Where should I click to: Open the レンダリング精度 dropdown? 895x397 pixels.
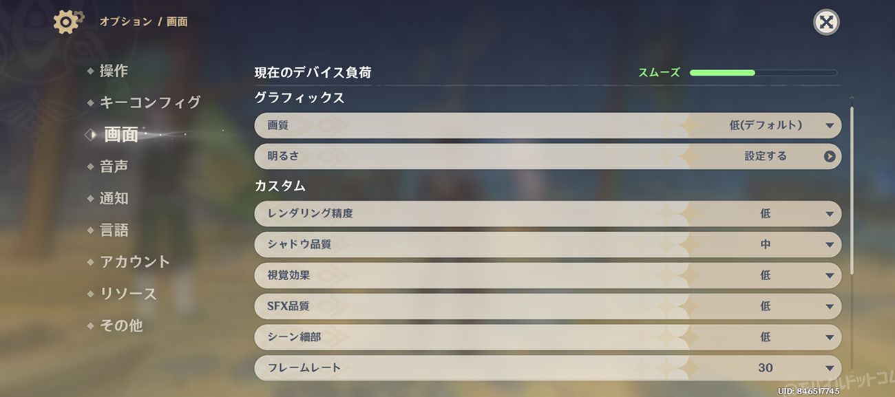(829, 214)
